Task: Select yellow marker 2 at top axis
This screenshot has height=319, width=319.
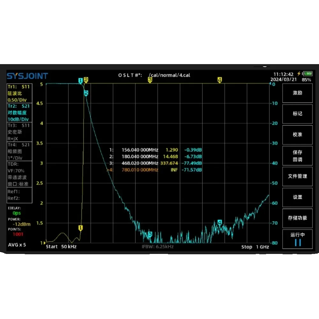Action: click(86, 80)
